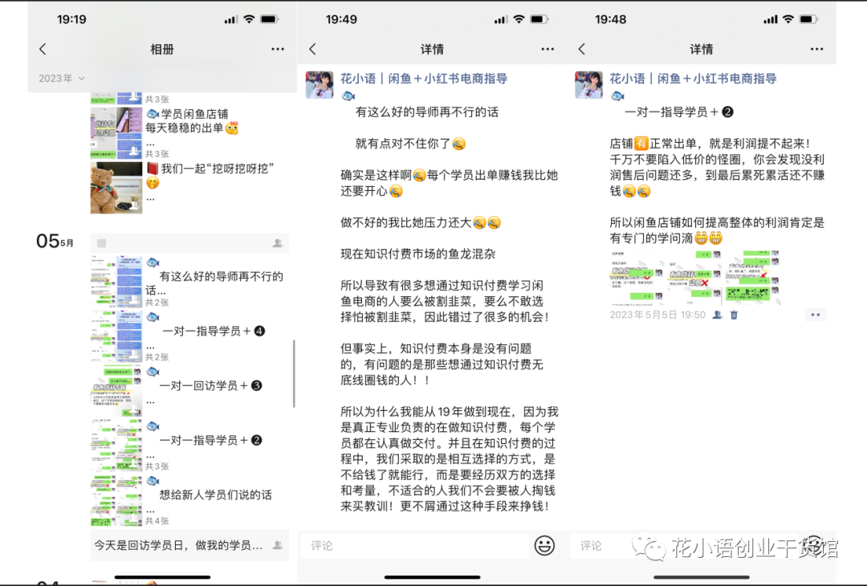Tap the avatar on the 19:48 detail screen

[x=589, y=84]
